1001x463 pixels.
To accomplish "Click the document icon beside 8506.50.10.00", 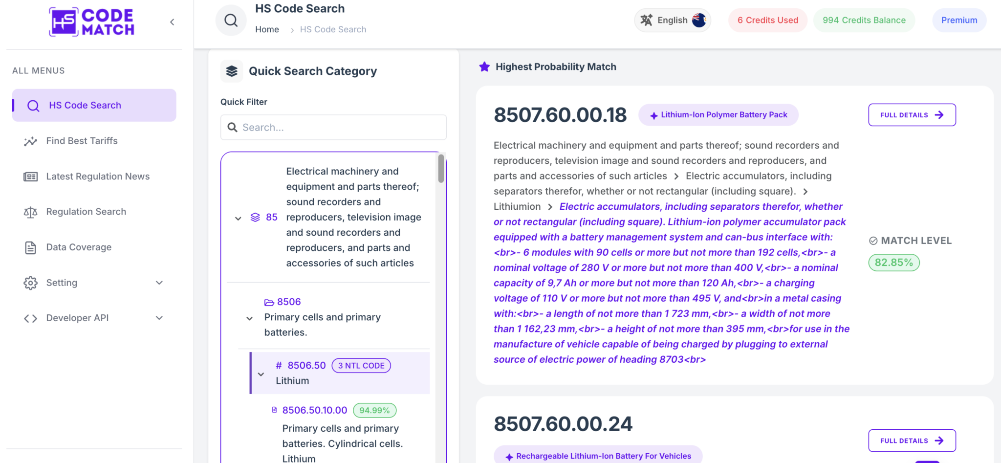I will (x=274, y=410).
